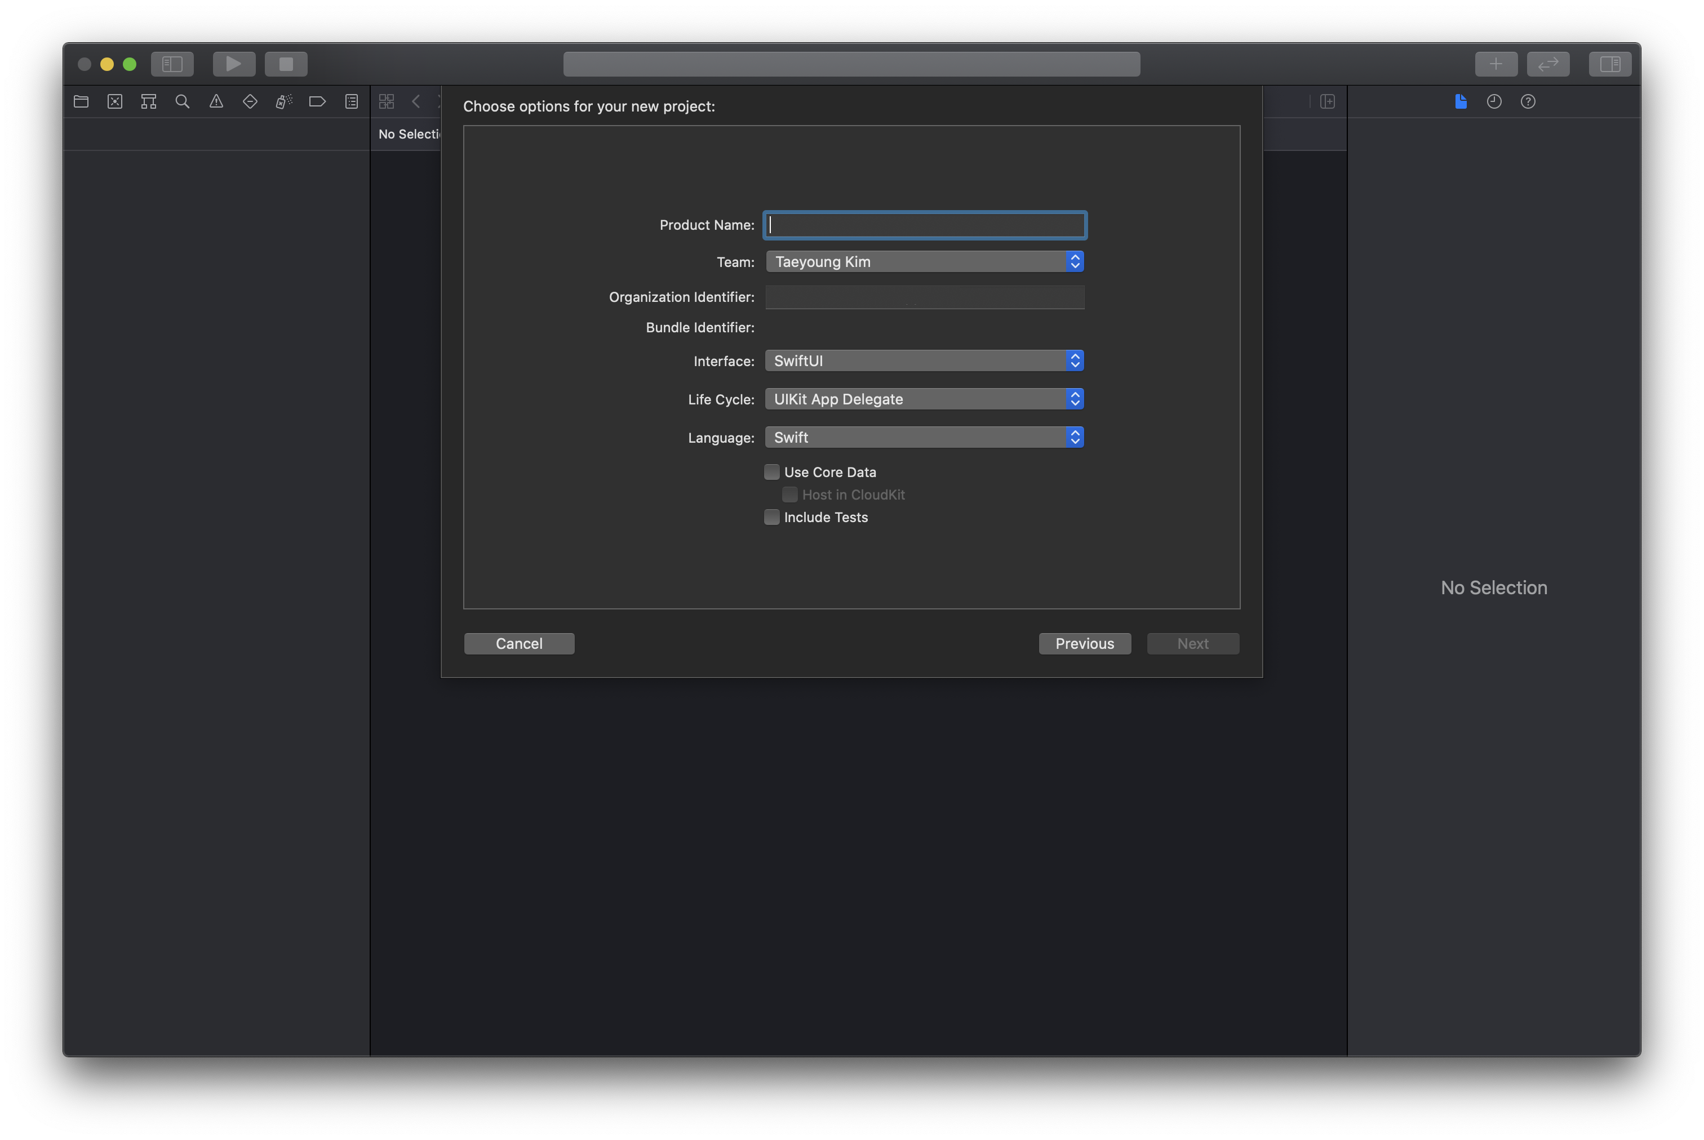Viewport: 1704px width, 1140px height.
Task: Go back in editor history
Action: click(x=416, y=102)
